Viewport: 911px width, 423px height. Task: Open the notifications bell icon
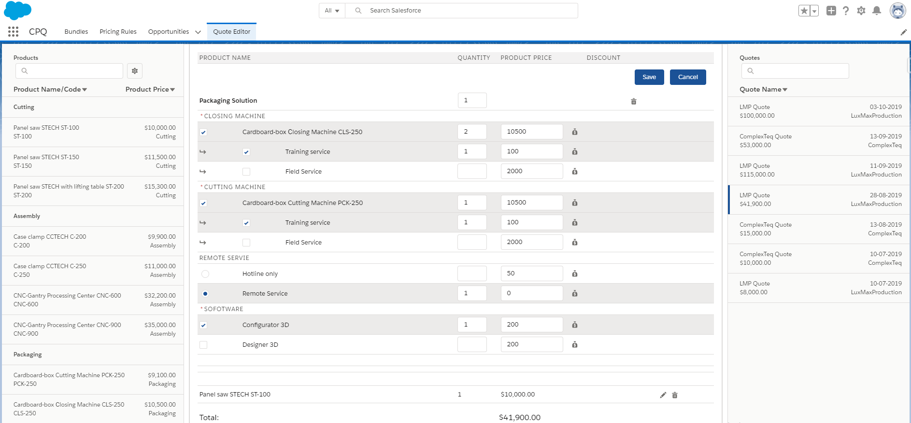pos(877,11)
